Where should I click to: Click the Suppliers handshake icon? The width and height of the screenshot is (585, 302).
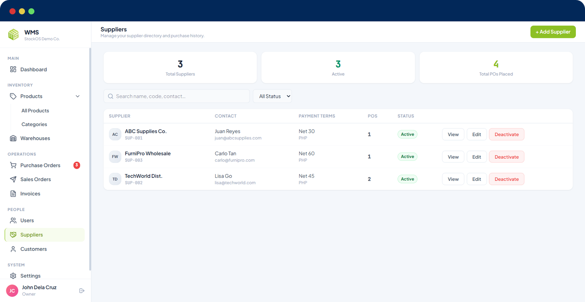(x=13, y=235)
